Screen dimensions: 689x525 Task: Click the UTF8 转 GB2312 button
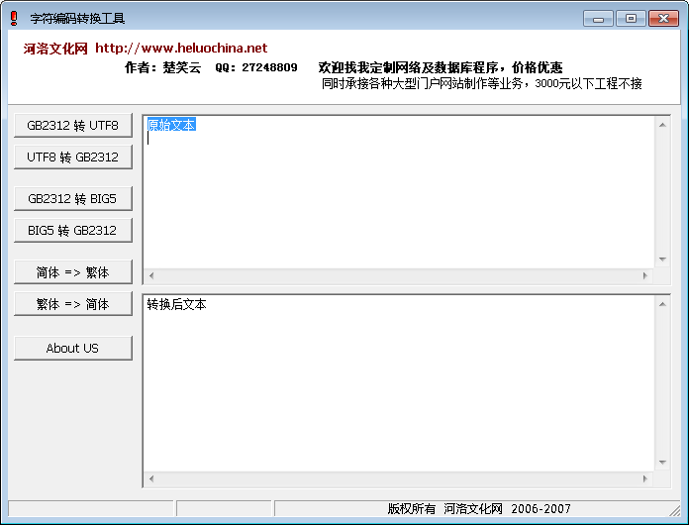pos(73,157)
